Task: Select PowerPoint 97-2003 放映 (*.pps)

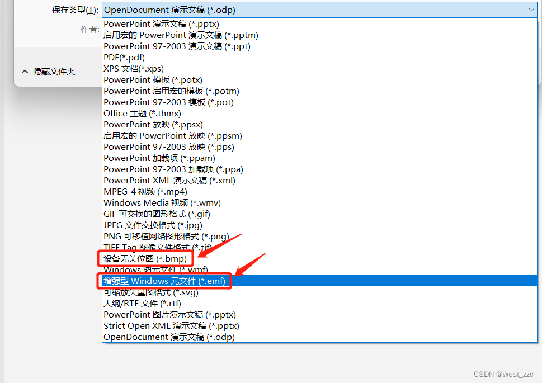Action: point(319,147)
